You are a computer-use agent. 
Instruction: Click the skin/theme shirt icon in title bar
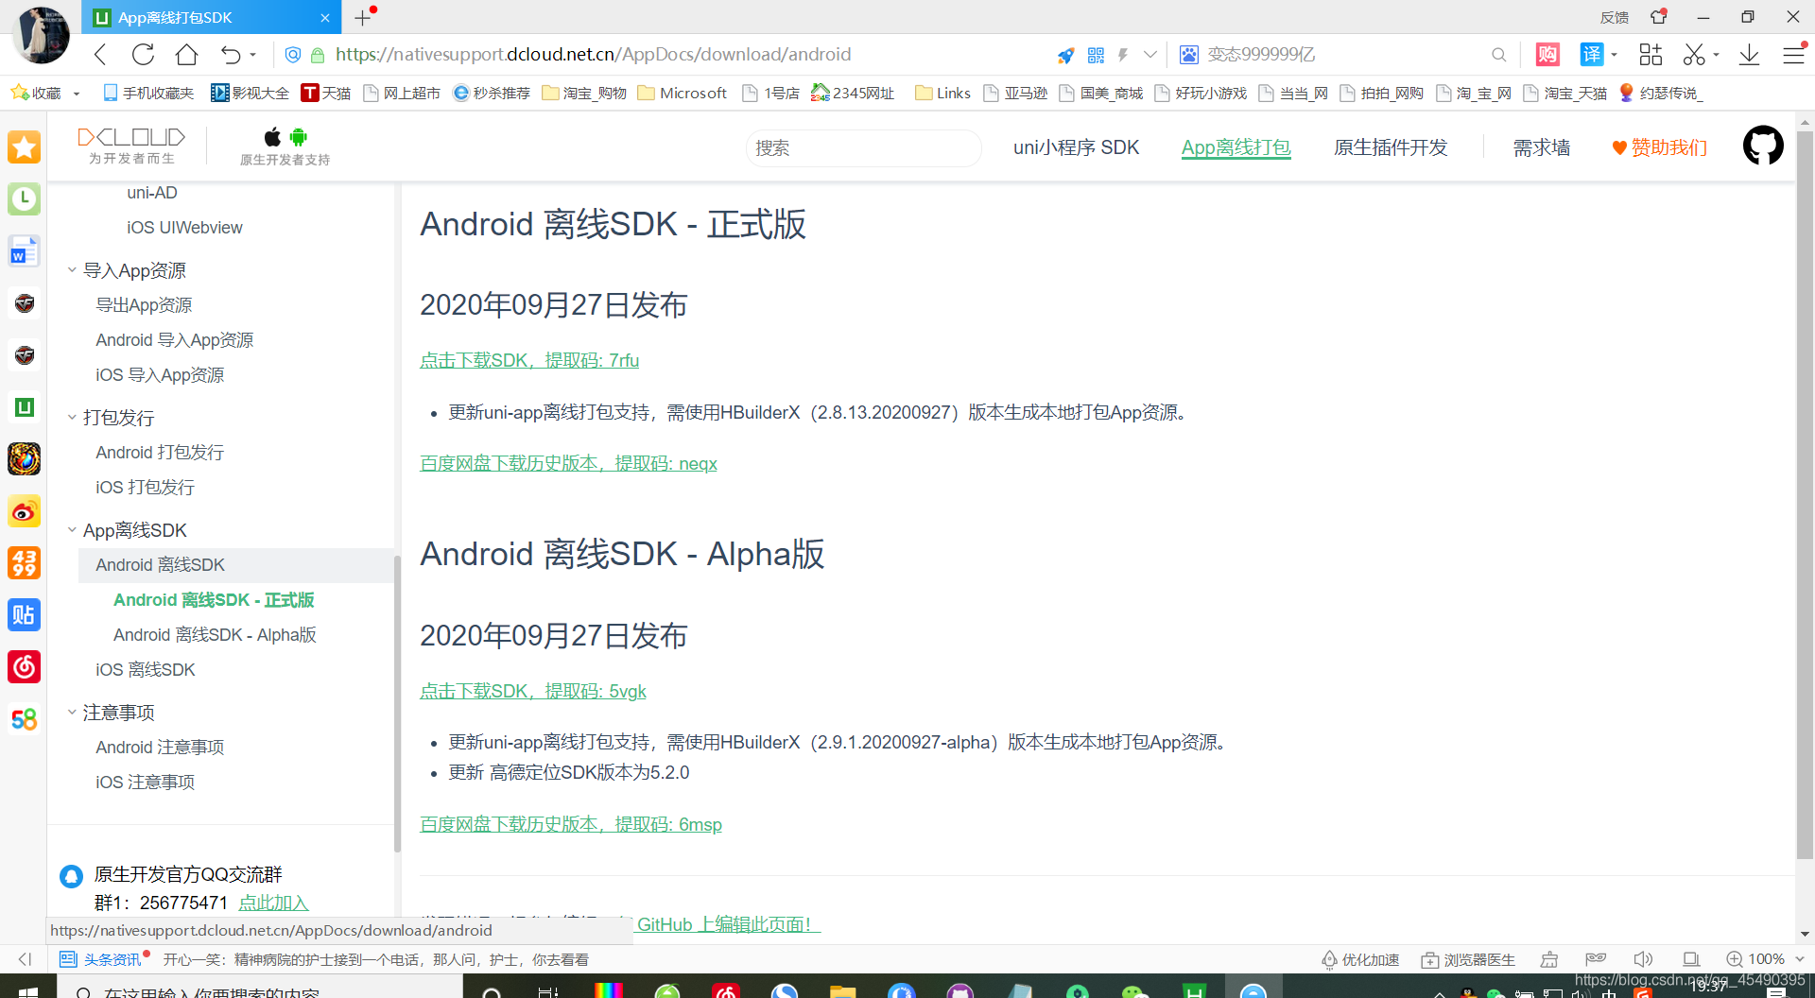[x=1659, y=17]
